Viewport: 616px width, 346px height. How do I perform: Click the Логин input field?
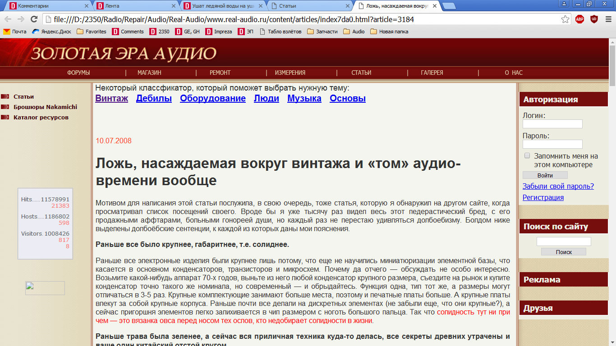click(552, 124)
